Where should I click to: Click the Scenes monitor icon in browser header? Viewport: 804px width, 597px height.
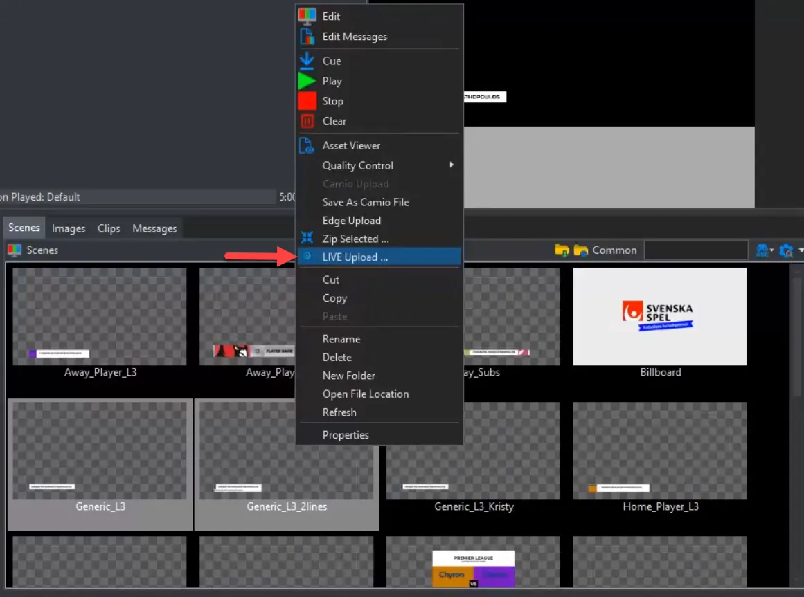(15, 250)
